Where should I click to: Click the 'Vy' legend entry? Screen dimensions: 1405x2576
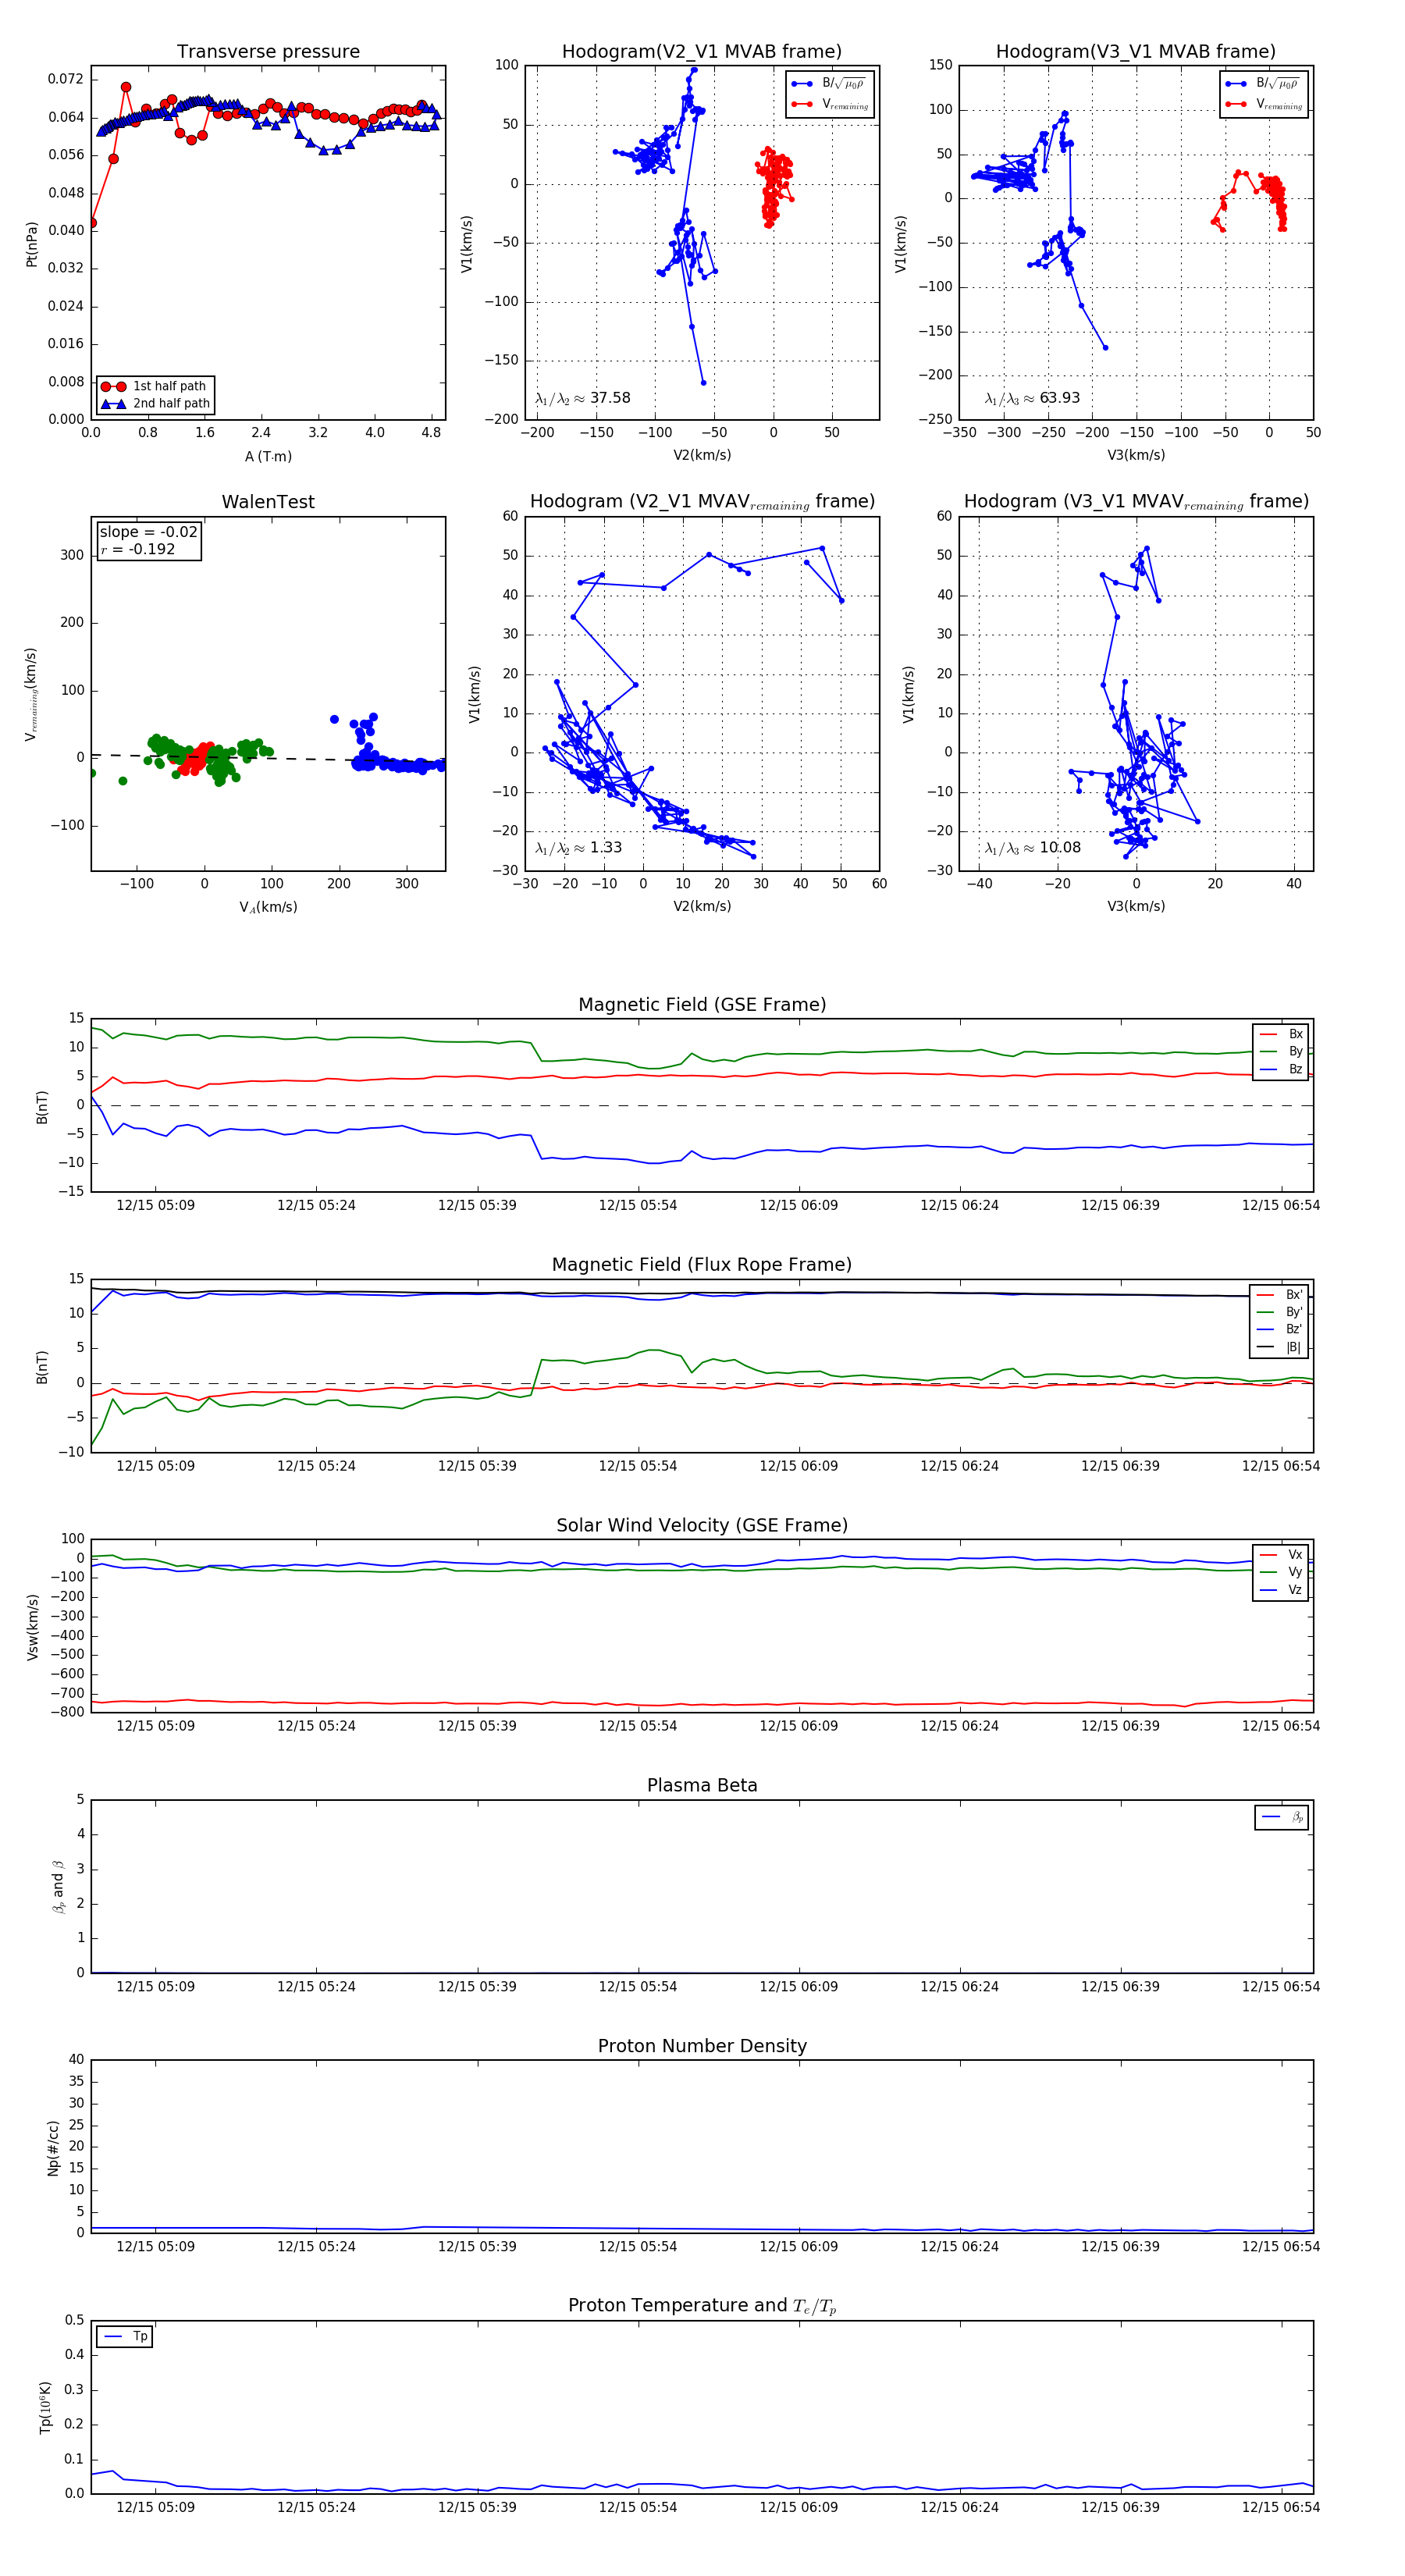(1281, 1572)
